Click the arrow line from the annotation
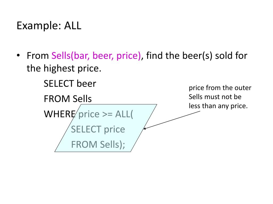Viewport: 273px width, 204px height. [172, 120]
